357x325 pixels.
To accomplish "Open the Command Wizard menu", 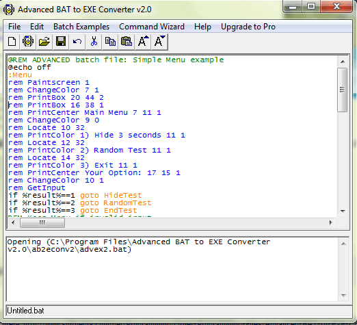I will 152,27.
